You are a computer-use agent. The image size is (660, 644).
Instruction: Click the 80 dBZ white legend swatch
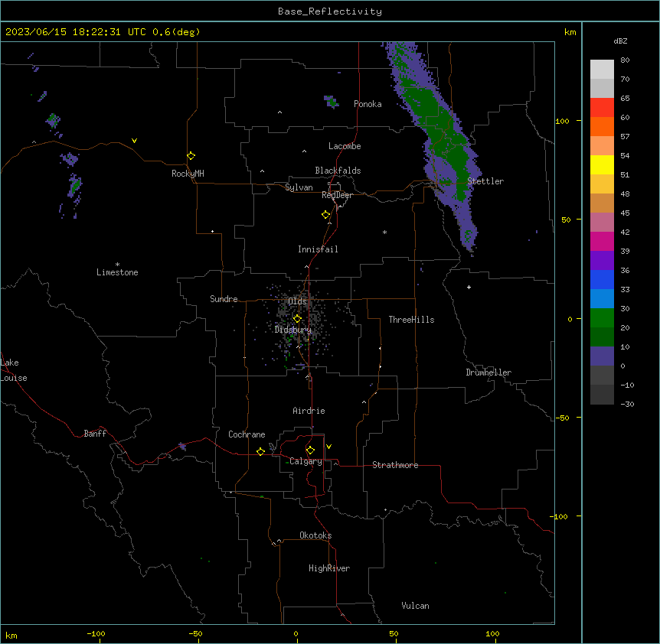pyautogui.click(x=602, y=69)
